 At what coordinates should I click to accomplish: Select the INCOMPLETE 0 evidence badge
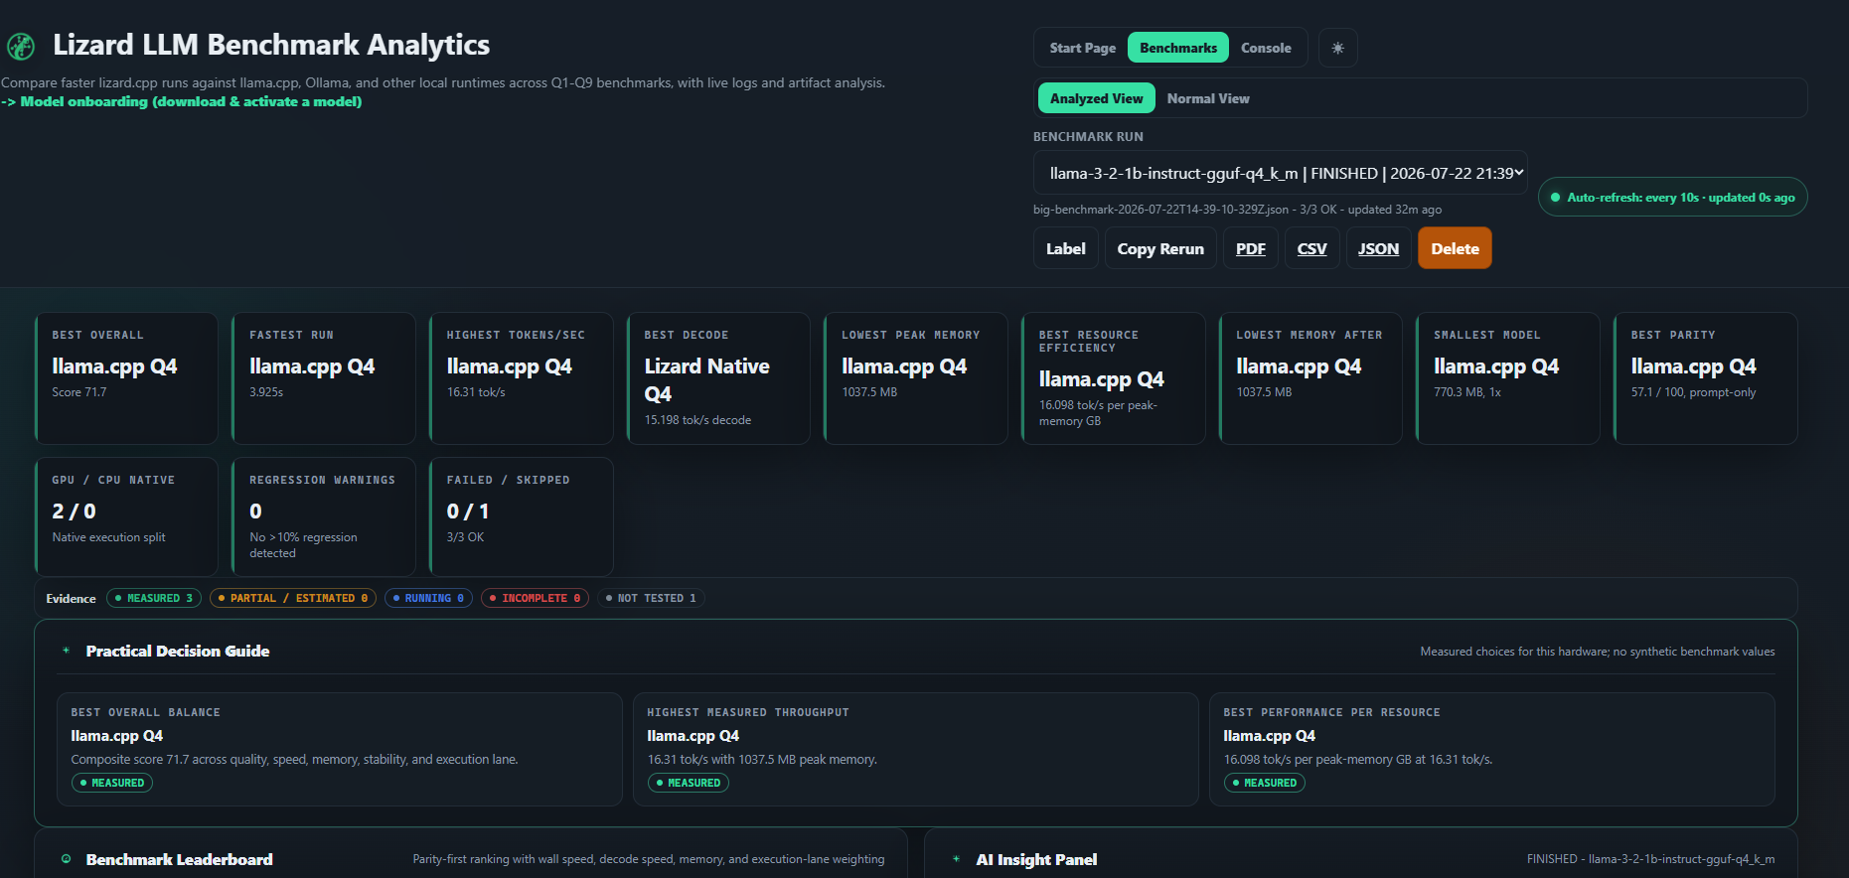pos(535,598)
